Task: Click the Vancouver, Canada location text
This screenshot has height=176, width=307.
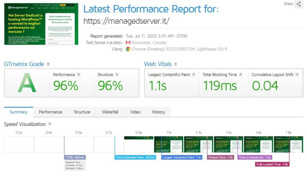Action: tap(149, 43)
